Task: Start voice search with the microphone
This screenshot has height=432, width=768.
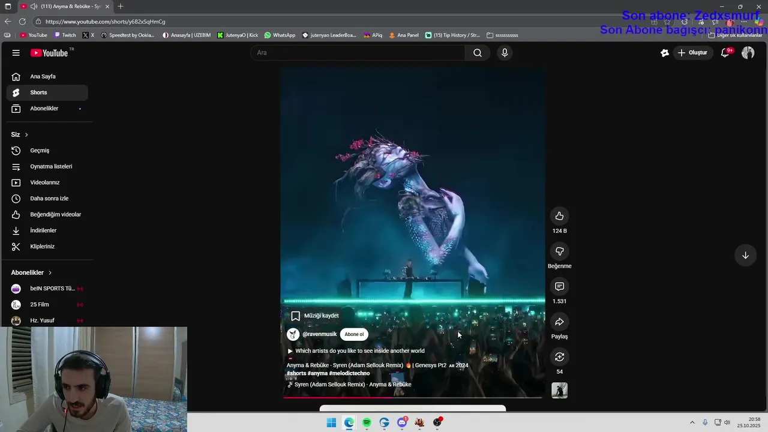Action: click(x=505, y=53)
